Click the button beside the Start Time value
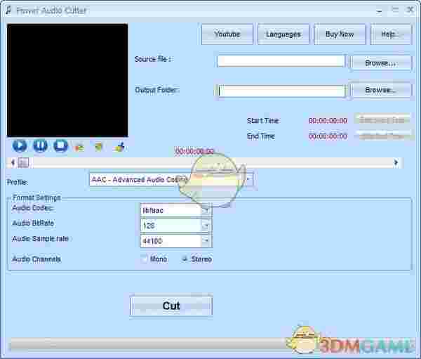This screenshot has height=359, width=421. [x=382, y=119]
